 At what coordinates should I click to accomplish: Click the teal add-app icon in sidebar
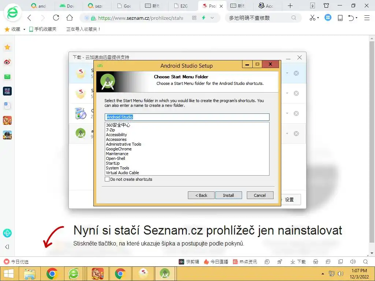7,233
